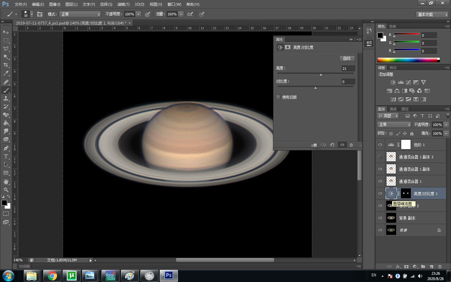Open the 窗口(W) menu
This screenshot has height=282, width=451.
[174, 4]
